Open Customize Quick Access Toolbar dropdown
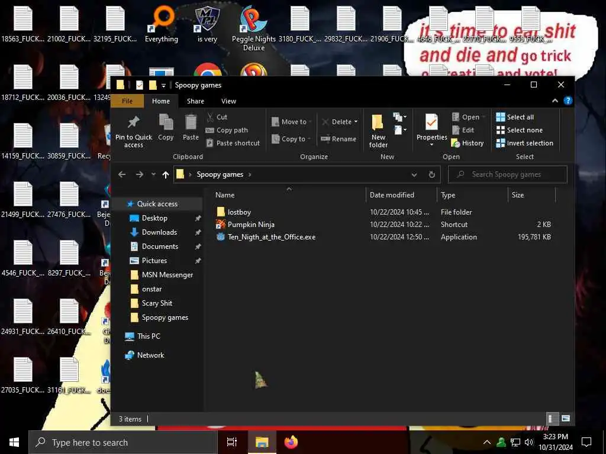Image resolution: width=606 pixels, height=454 pixels. coord(163,85)
